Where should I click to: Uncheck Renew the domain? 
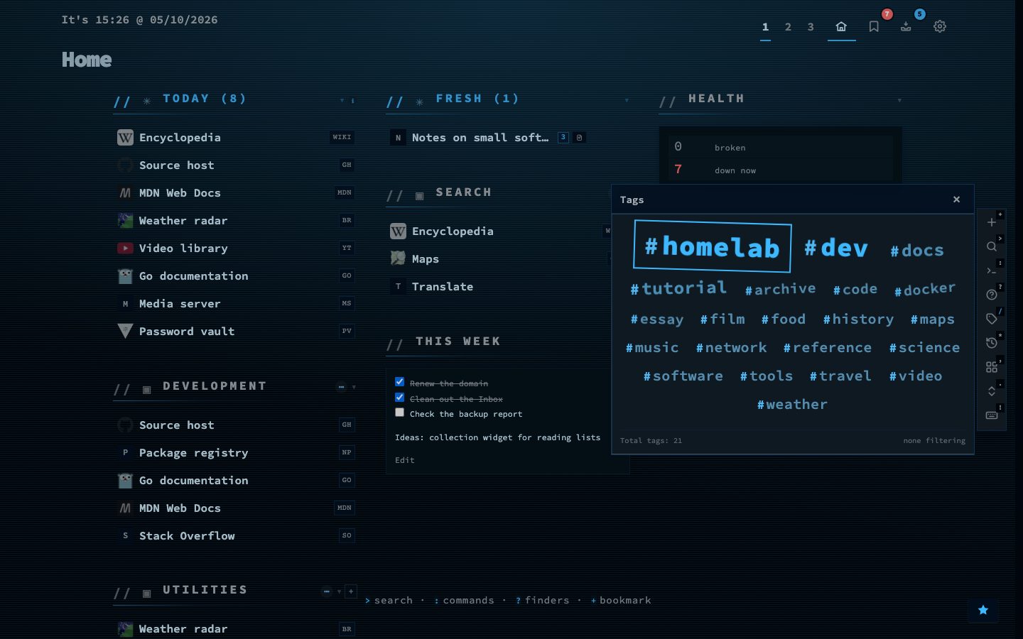399,382
